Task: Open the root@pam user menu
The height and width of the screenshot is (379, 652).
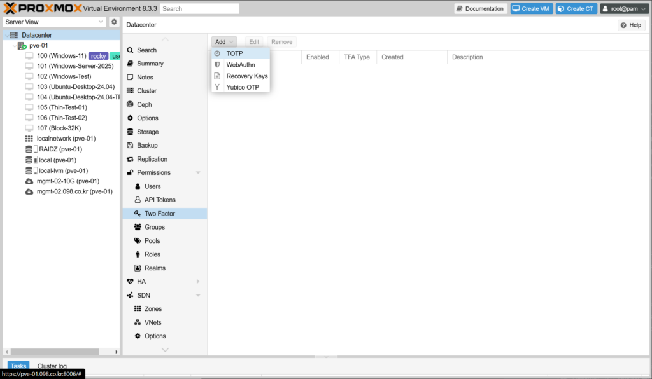Action: click(624, 9)
